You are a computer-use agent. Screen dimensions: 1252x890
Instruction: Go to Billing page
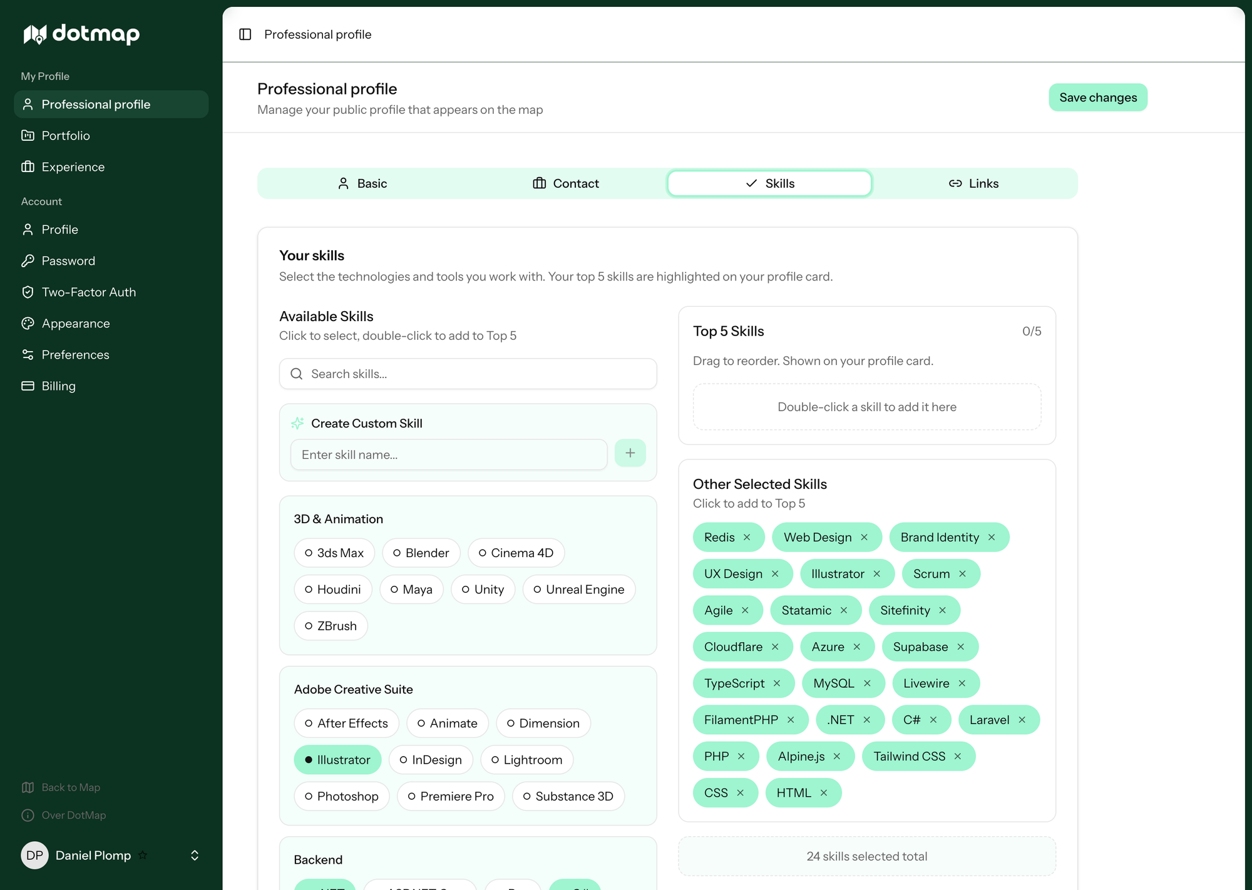click(58, 386)
